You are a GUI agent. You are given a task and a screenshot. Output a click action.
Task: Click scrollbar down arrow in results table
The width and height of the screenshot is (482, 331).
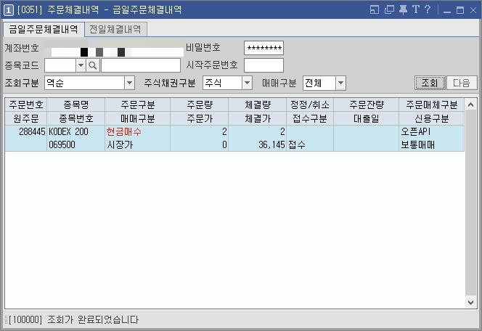coord(470,302)
